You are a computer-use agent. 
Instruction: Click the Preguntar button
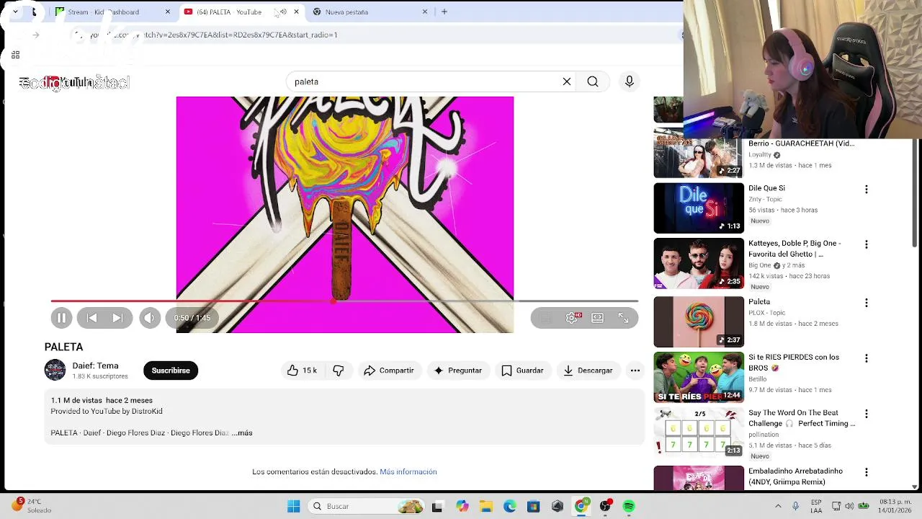coord(457,371)
